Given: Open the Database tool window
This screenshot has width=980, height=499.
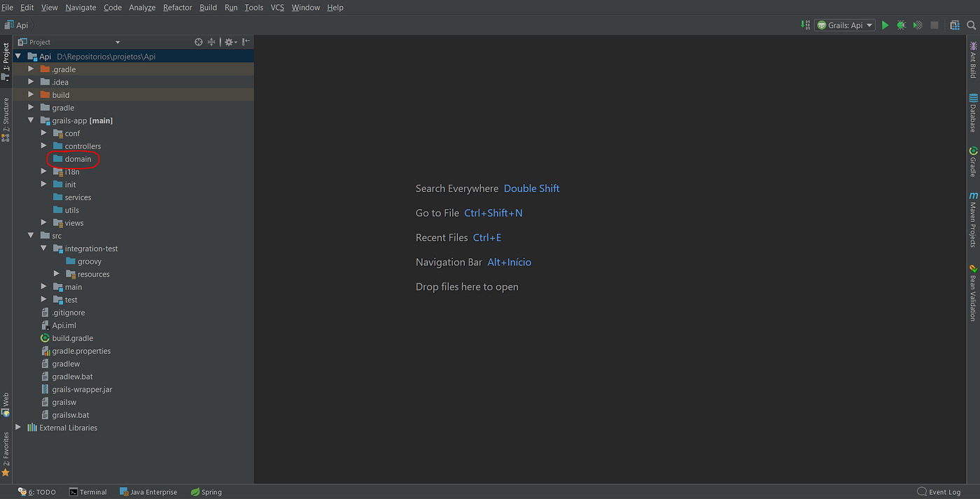Looking at the screenshot, I should click(974, 112).
